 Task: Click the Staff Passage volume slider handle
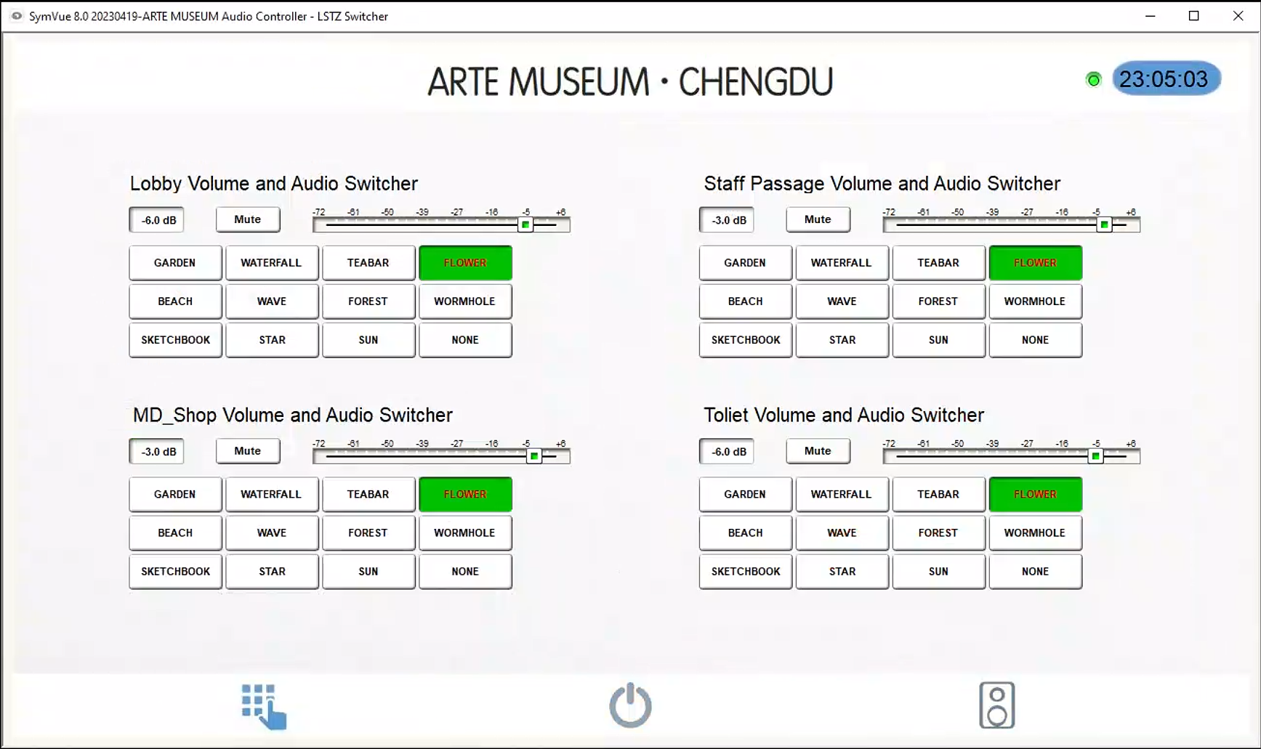click(1104, 224)
